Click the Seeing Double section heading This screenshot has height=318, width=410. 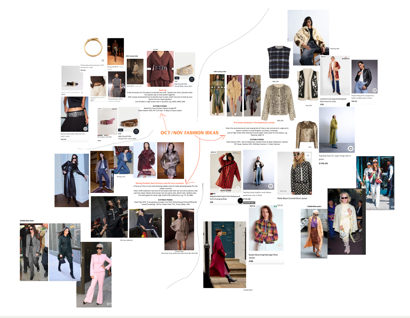click(x=160, y=183)
